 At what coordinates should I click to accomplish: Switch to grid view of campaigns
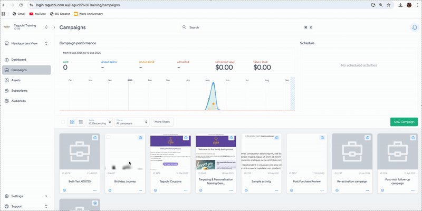pos(72,122)
